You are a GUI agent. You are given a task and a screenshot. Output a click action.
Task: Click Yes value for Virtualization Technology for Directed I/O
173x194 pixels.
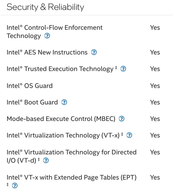point(155,152)
